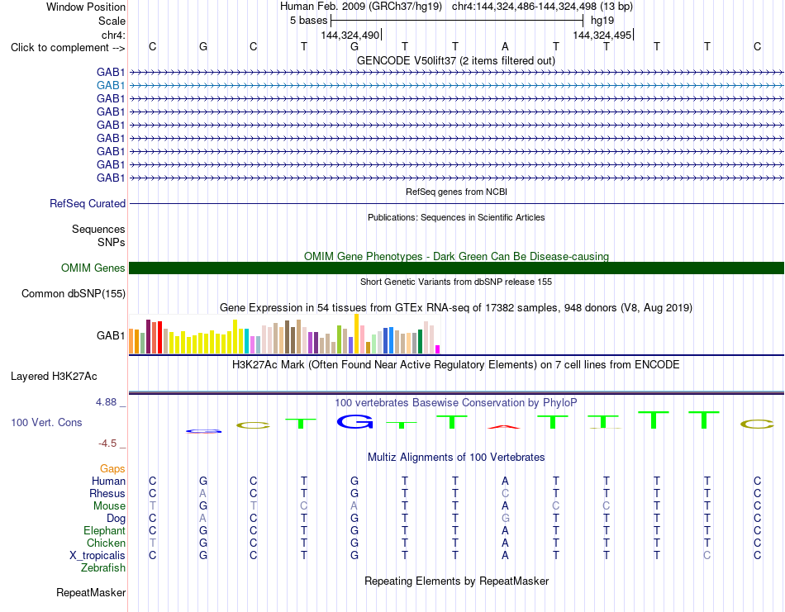Screen dimensions: 785x612
Task: Select the light-blue highlighted GAB1 transcript label
Action: (x=111, y=86)
